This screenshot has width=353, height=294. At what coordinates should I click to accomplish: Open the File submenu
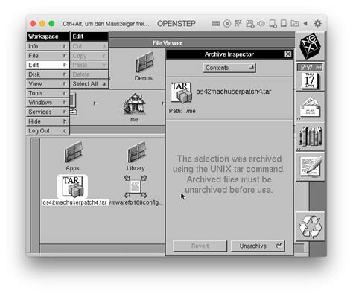coord(48,56)
